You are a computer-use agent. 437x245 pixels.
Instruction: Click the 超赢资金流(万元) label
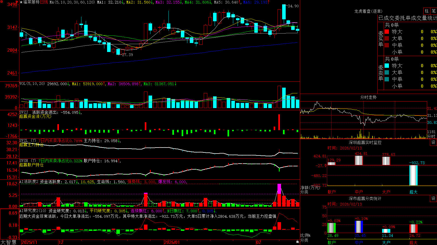pyautogui.click(x=35, y=116)
